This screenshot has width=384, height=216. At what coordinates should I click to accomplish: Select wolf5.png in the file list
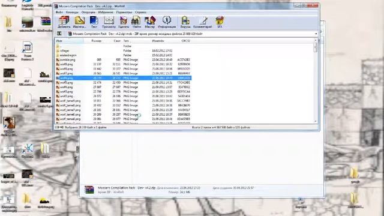[123, 83]
